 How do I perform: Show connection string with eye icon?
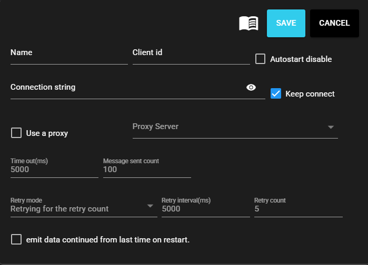pyautogui.click(x=251, y=88)
